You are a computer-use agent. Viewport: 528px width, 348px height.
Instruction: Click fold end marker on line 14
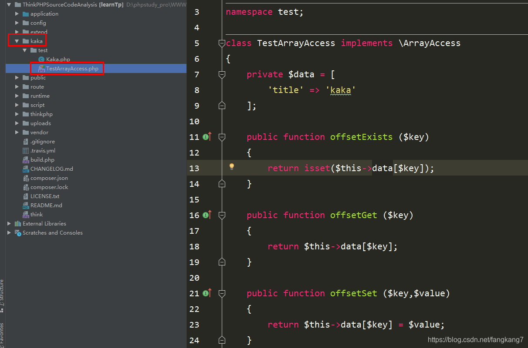click(x=222, y=184)
